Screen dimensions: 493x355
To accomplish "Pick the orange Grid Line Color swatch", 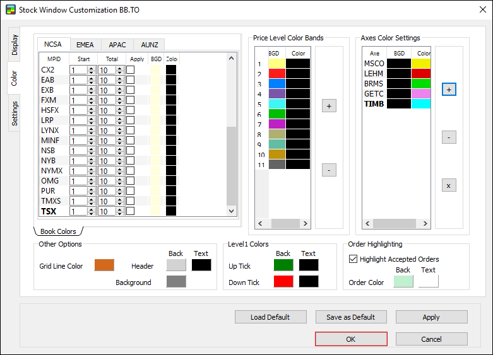I will (x=104, y=265).
